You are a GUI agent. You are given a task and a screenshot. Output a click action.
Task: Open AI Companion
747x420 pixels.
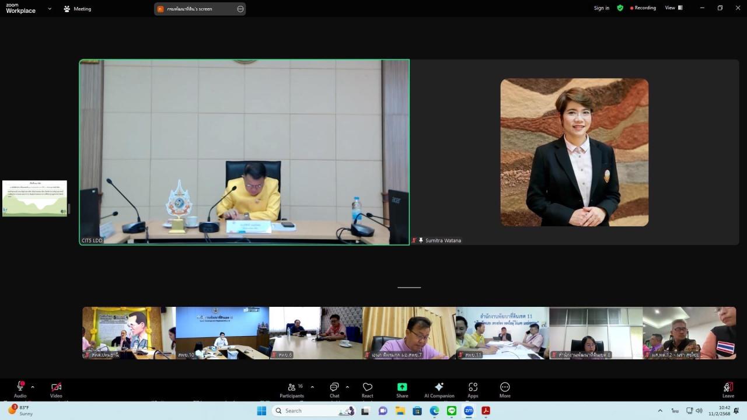click(439, 388)
